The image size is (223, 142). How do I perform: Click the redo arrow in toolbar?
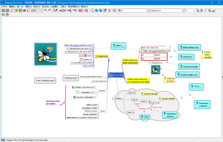(49, 10)
